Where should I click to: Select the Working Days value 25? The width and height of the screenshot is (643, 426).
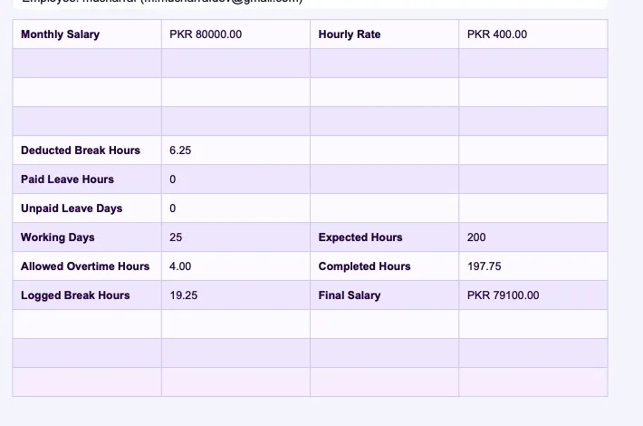[176, 237]
